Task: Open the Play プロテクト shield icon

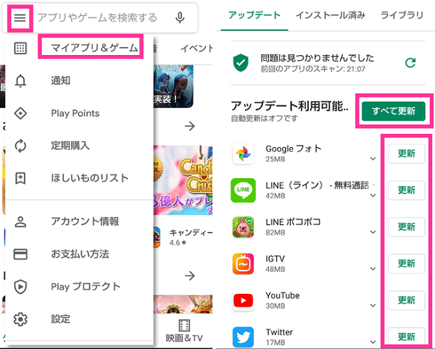Action: point(20,287)
